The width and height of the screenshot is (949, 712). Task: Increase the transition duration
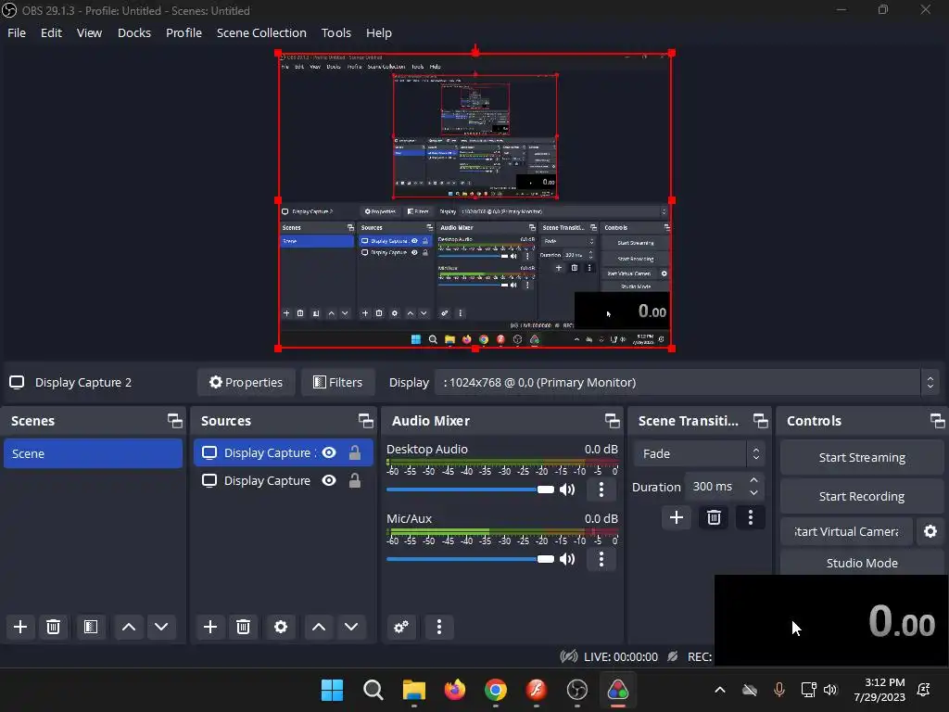coord(753,480)
